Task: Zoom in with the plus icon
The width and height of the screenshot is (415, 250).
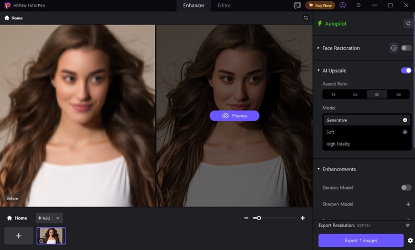Action: click(302, 218)
